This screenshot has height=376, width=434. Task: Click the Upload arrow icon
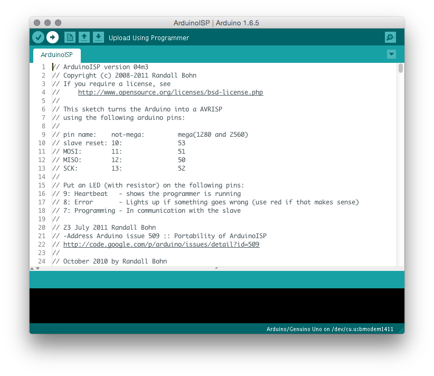pyautogui.click(x=53, y=37)
